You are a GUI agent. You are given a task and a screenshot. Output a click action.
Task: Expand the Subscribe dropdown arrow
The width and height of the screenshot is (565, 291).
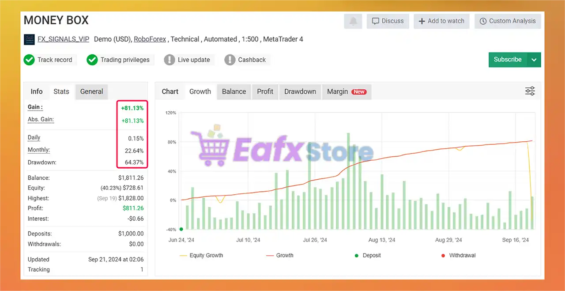point(534,60)
